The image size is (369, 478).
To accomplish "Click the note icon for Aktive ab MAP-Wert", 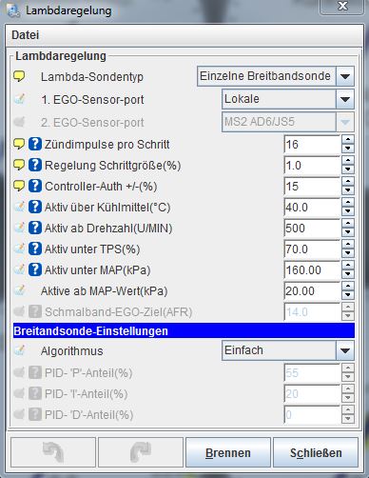I will click(19, 290).
